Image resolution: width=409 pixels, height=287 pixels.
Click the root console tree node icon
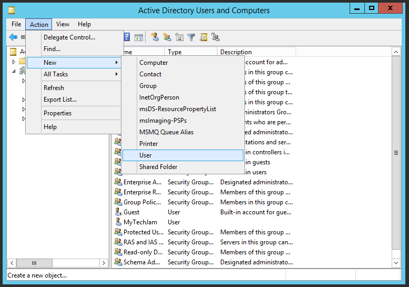coord(13,52)
